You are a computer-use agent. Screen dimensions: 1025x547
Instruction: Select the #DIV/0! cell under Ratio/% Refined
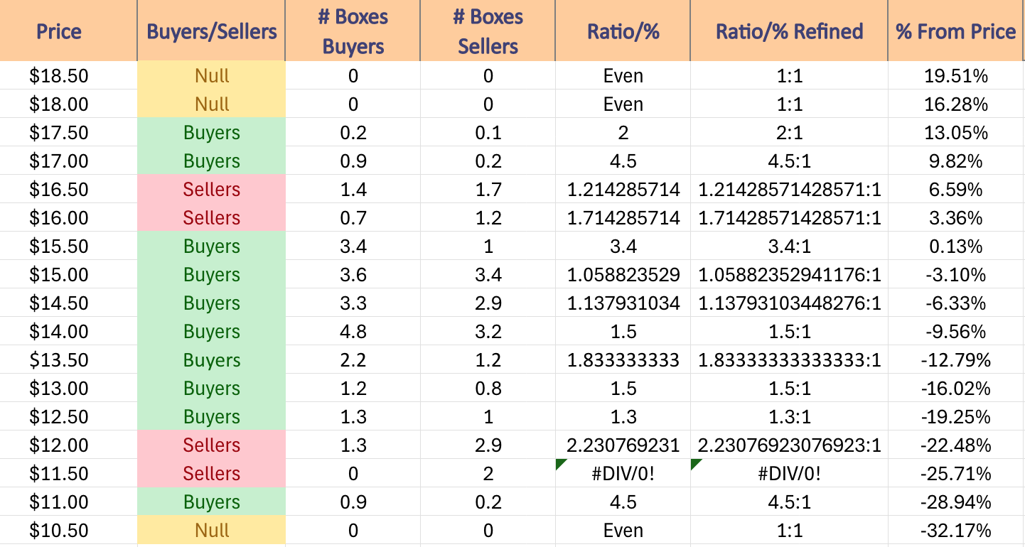[x=789, y=474]
